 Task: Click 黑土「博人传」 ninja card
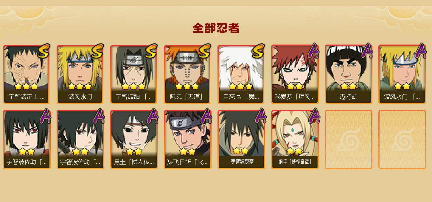[134, 140]
